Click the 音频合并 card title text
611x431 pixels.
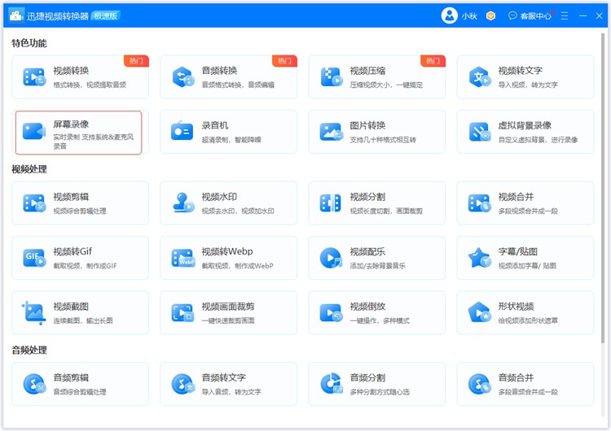pos(516,377)
